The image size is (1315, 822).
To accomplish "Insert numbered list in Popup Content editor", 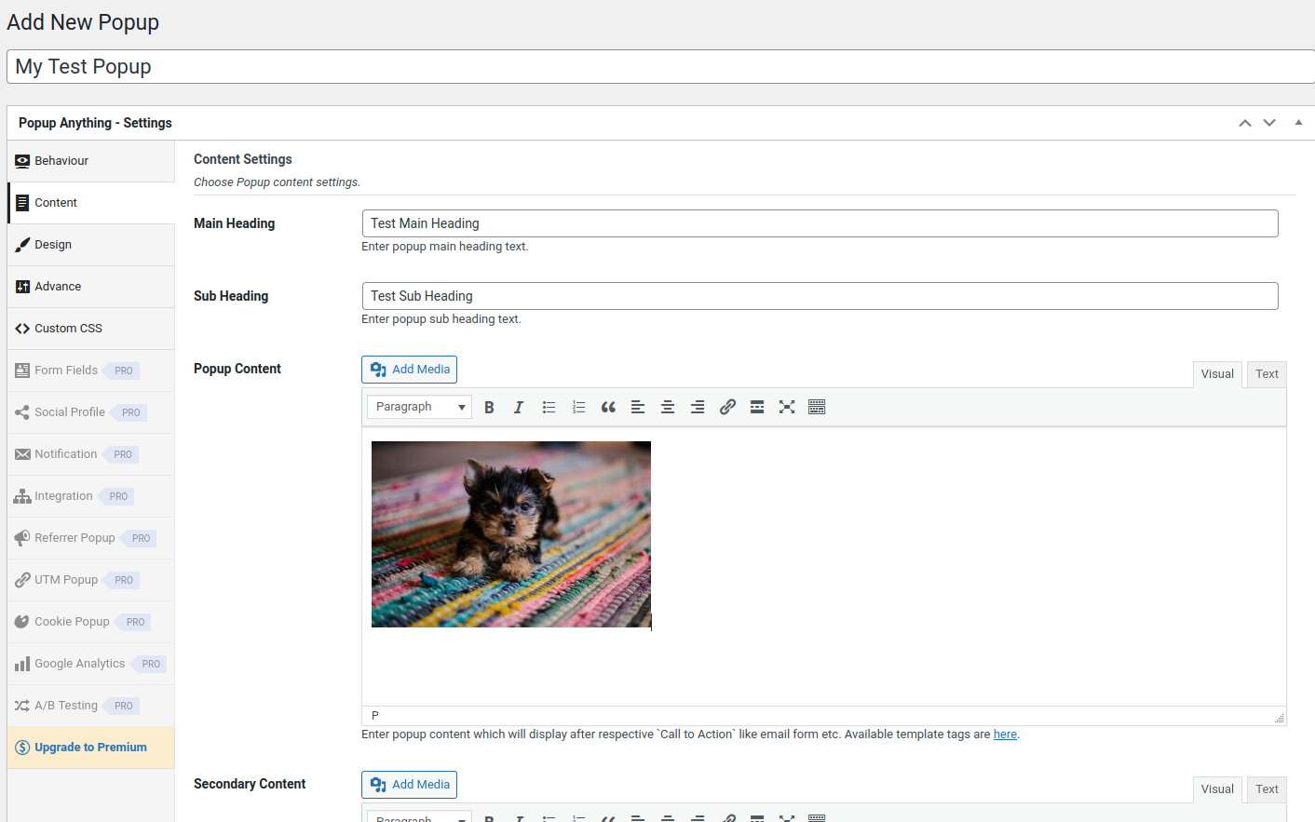I will 578,407.
